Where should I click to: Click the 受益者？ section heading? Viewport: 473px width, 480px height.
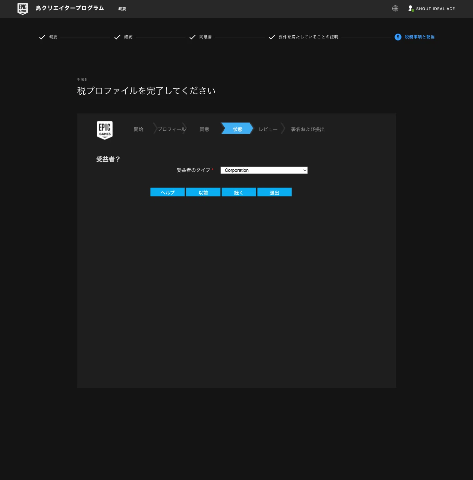coord(108,159)
